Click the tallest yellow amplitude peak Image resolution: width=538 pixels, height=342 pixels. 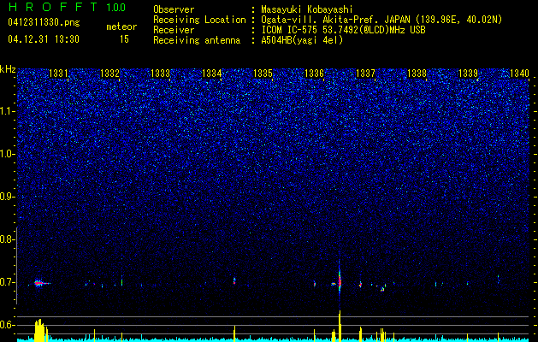(340, 326)
